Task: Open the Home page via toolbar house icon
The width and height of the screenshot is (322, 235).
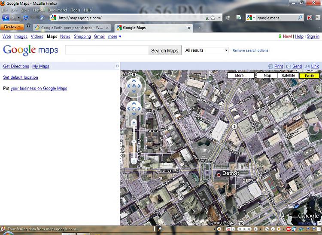Action: click(x=42, y=18)
